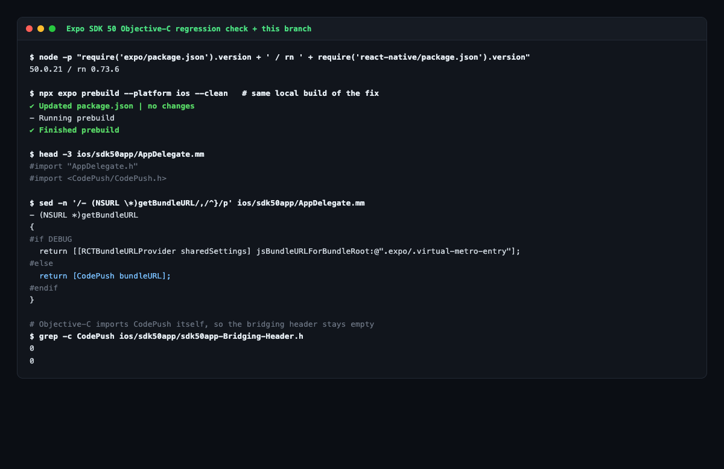Screen dimensions: 724x469
Task: Click the '#endif' line
Action: coord(43,288)
